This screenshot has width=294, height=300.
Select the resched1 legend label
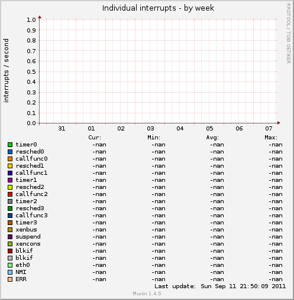pyautogui.click(x=30, y=166)
